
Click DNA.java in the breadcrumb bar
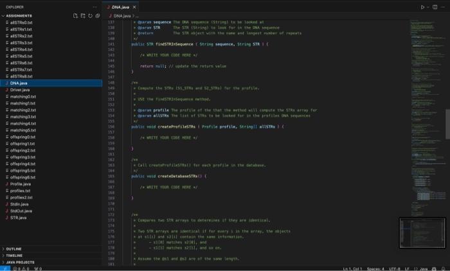pos(122,16)
